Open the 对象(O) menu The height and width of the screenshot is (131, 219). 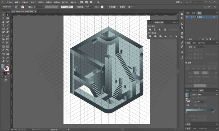25,2
